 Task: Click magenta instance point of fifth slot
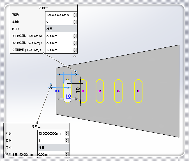point(138,91)
